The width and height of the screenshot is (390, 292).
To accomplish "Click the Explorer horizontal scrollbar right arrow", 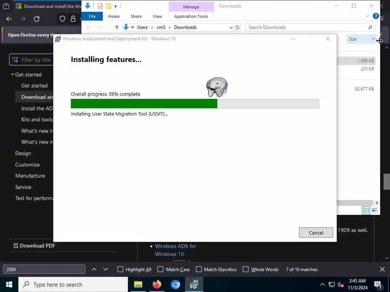I will [377, 203].
